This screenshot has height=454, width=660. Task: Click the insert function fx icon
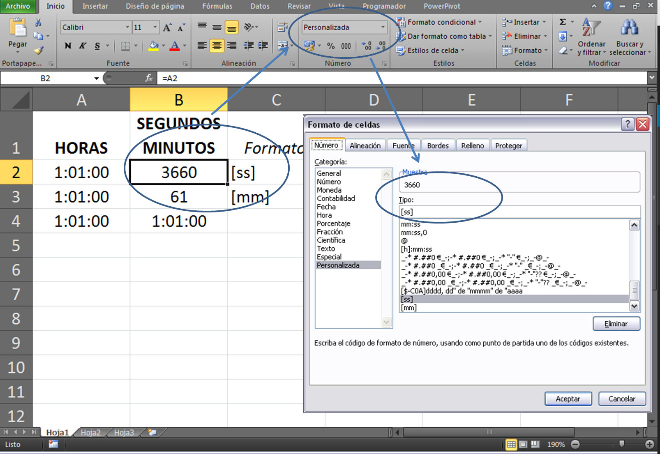149,78
